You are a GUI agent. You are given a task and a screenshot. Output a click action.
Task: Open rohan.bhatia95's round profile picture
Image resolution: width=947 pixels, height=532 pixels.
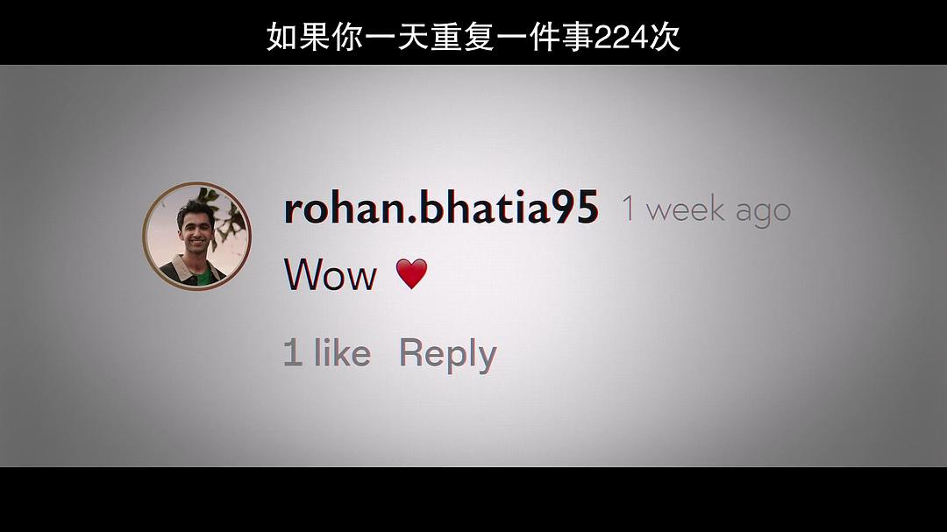coord(197,236)
